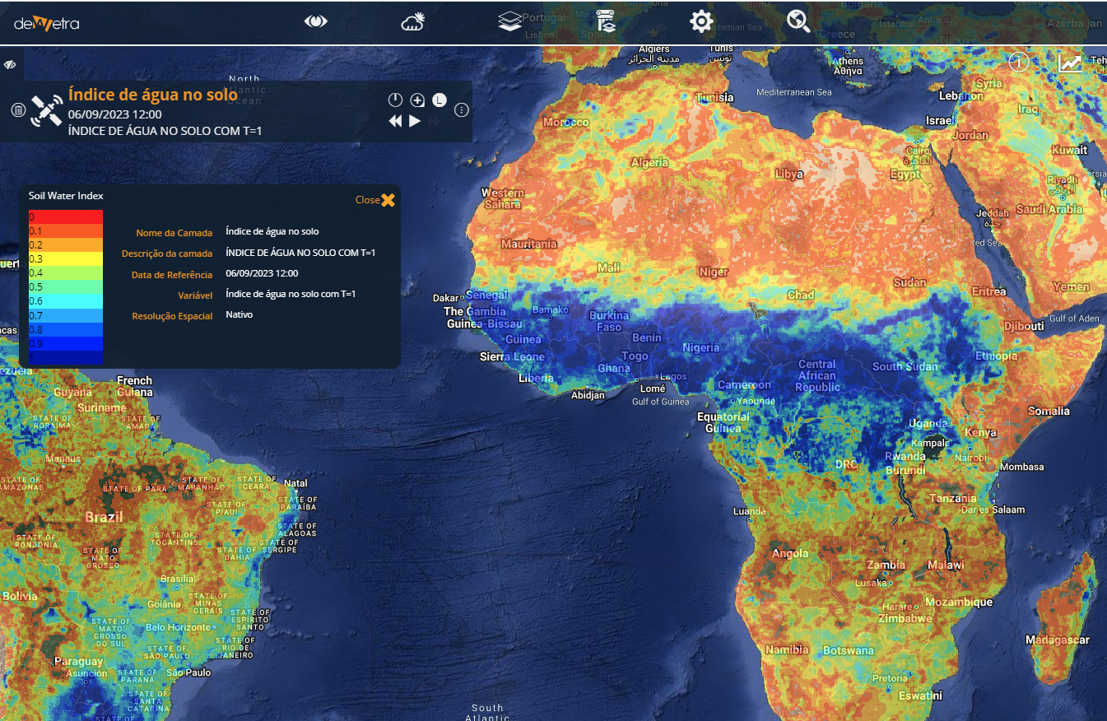Viewport: 1107px width, 721px height.
Task: Click the Angola map label
Action: pyautogui.click(x=790, y=553)
